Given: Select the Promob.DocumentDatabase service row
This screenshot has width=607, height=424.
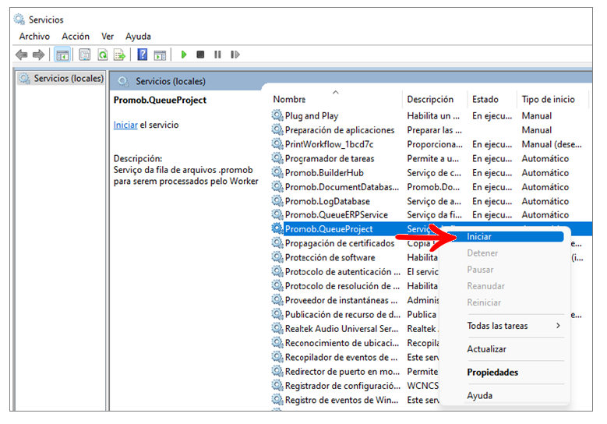Looking at the screenshot, I should click(x=342, y=186).
